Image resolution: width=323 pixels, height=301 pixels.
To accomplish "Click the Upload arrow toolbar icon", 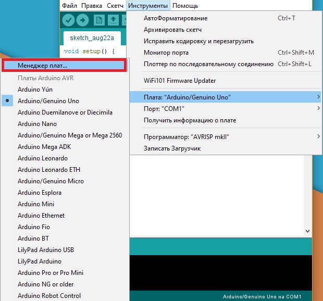I will 83,20.
